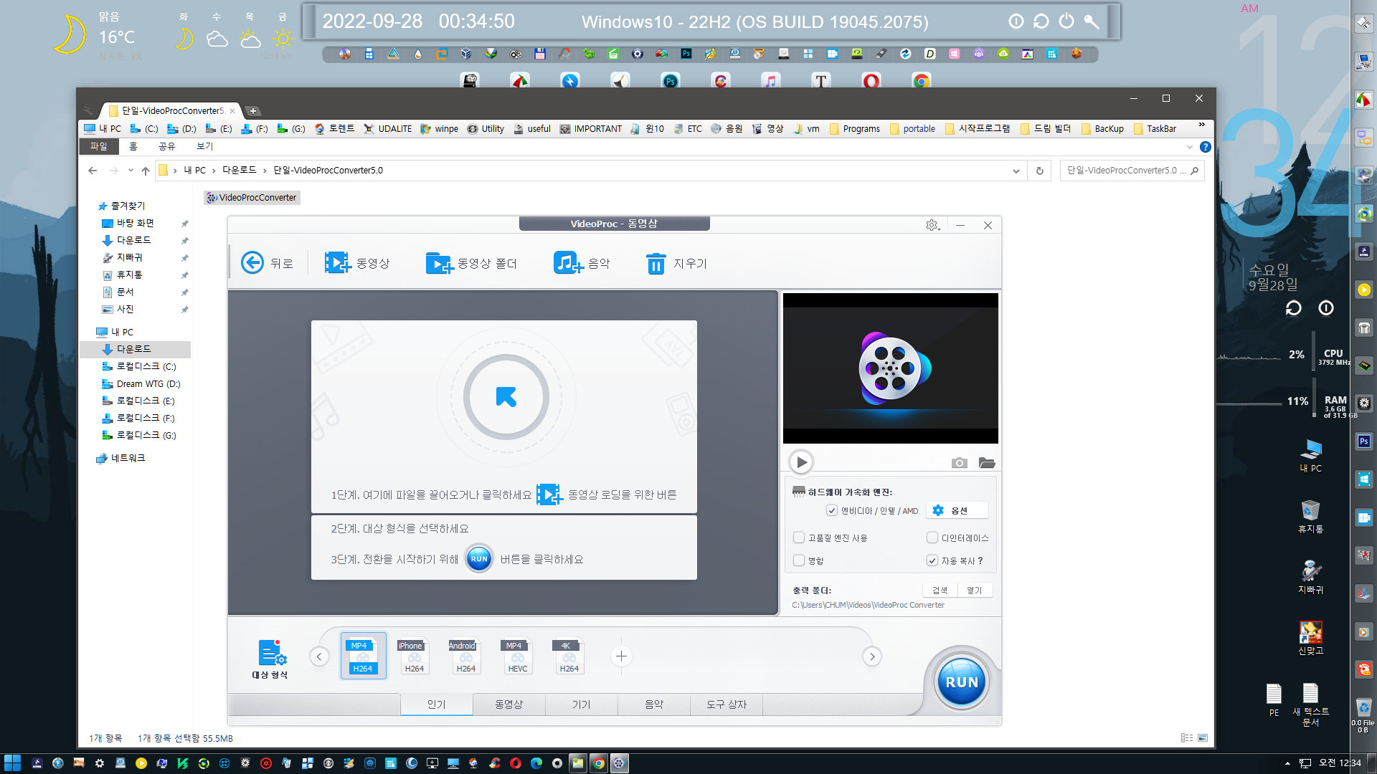Viewport: 1377px width, 774px height.
Task: Enable the 디인터레이스 checkbox
Action: pos(932,537)
